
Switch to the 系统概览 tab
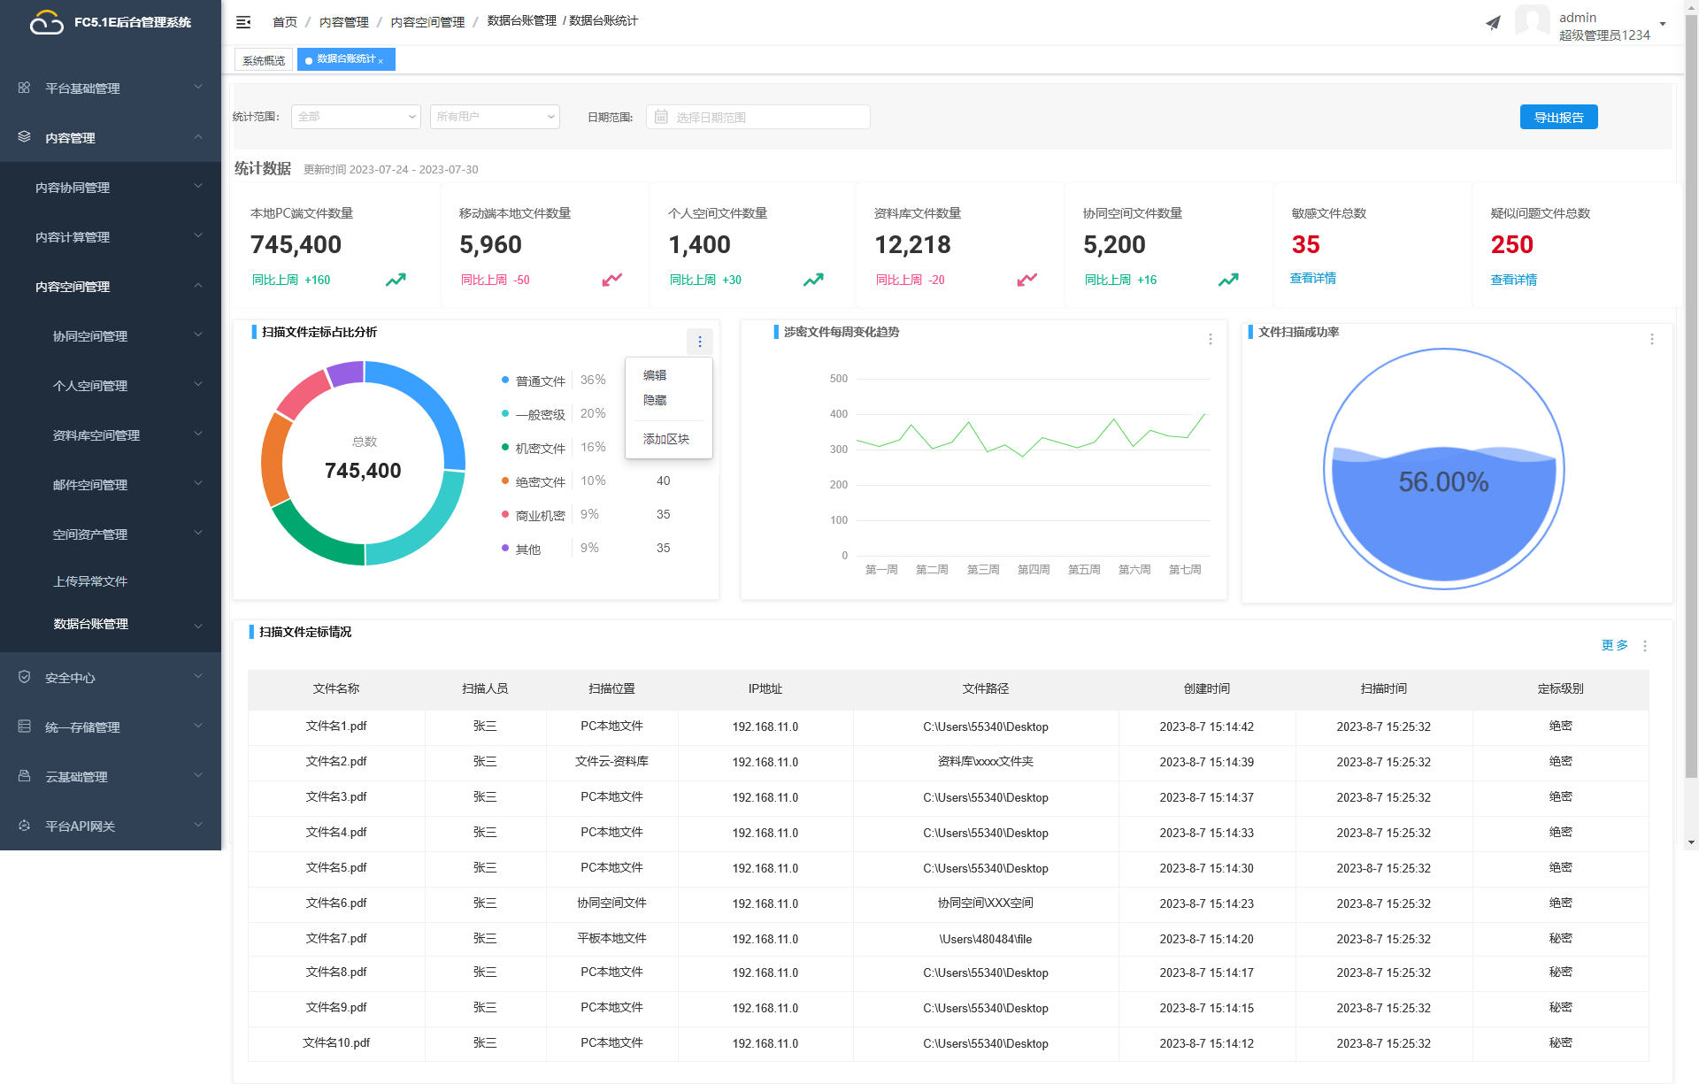tap(264, 60)
